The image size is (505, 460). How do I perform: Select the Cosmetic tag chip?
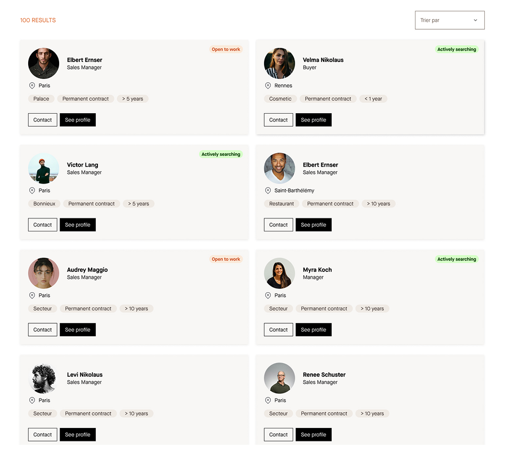(280, 99)
